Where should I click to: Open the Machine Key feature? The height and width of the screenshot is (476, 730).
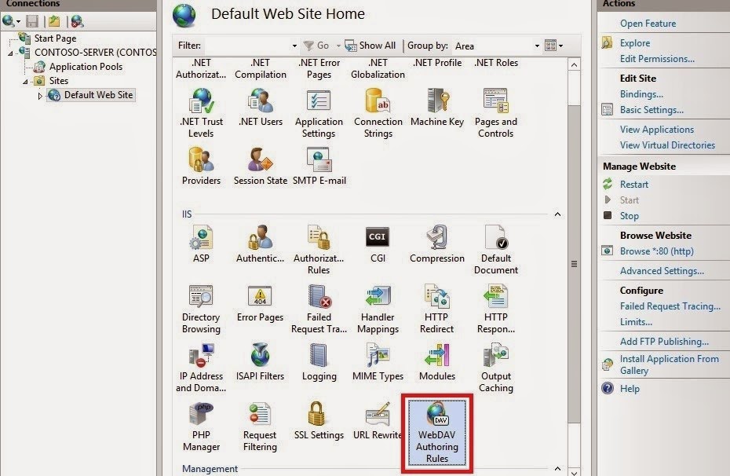point(436,114)
